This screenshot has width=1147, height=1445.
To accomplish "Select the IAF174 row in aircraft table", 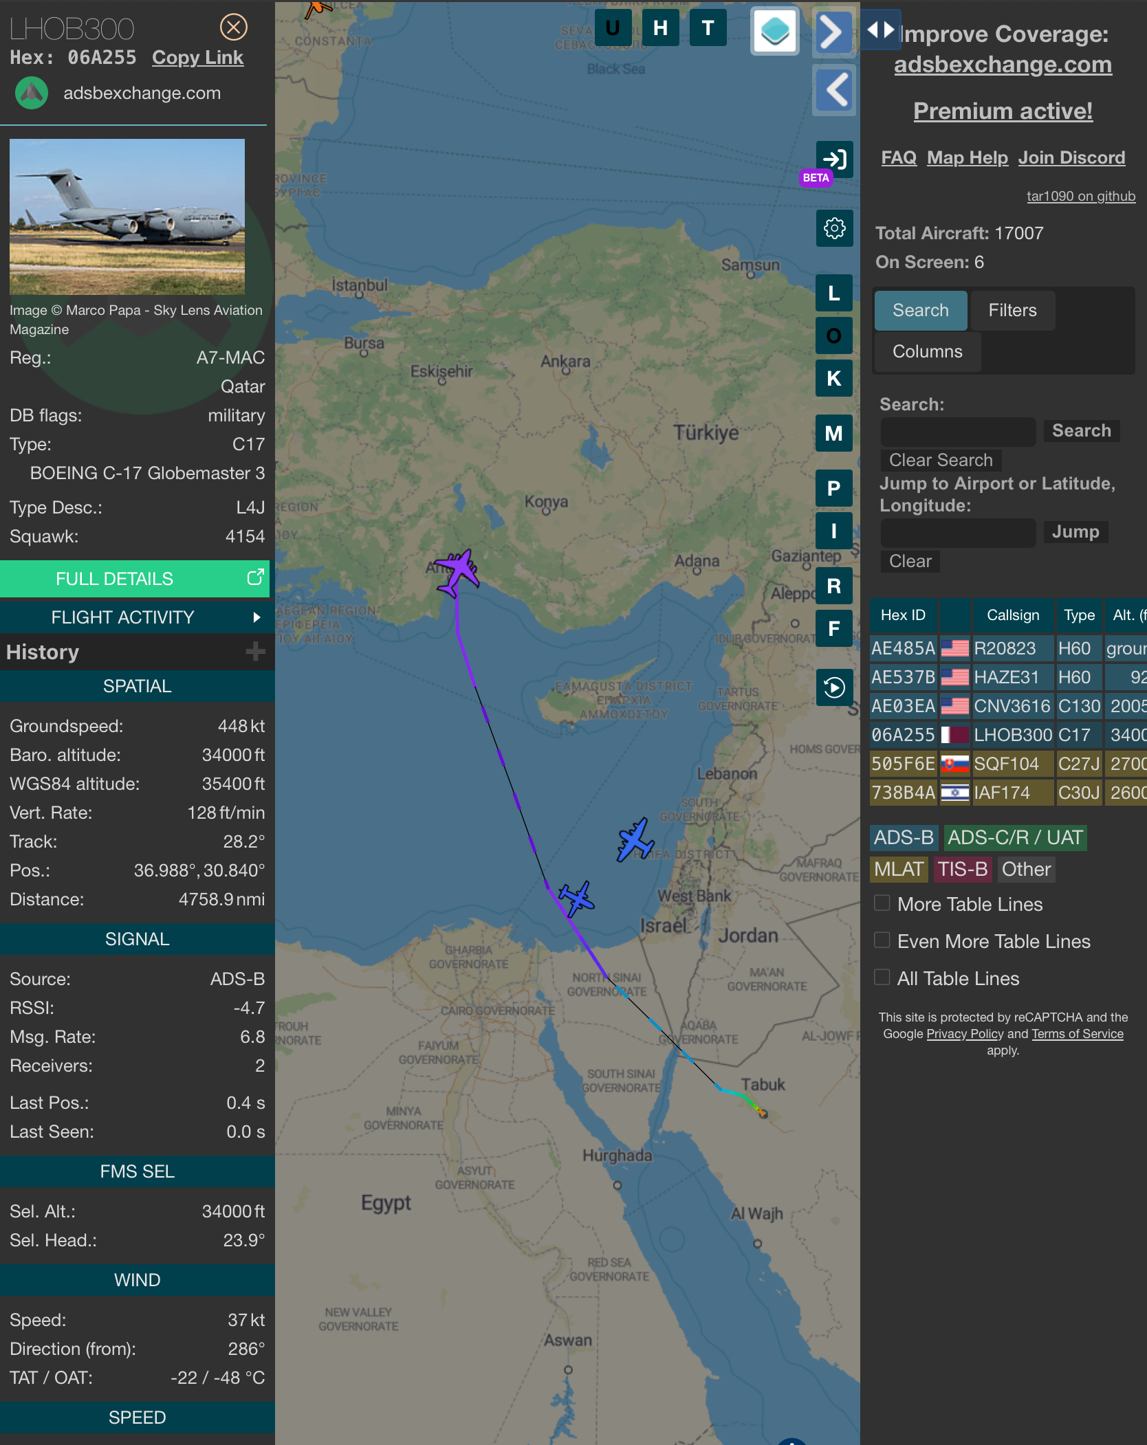I will pyautogui.click(x=1008, y=793).
